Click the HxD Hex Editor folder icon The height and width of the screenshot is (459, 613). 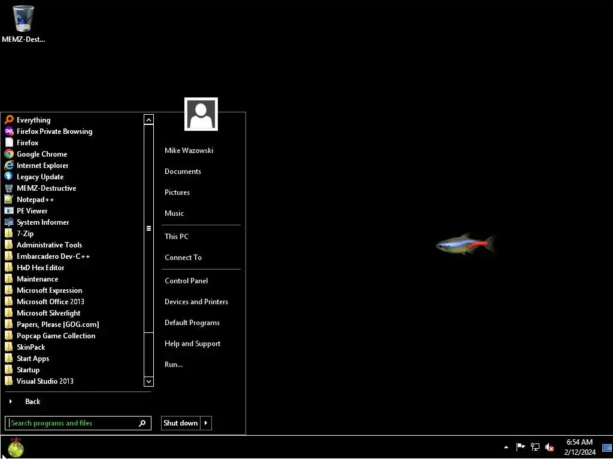9,267
